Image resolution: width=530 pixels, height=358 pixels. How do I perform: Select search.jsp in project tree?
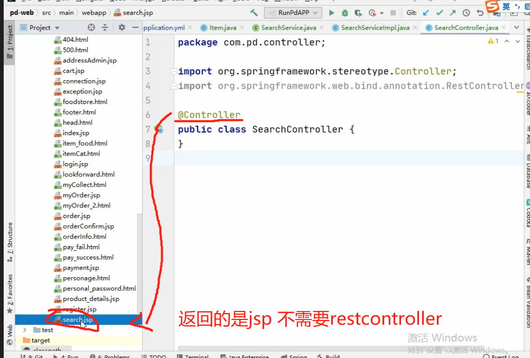pos(78,319)
